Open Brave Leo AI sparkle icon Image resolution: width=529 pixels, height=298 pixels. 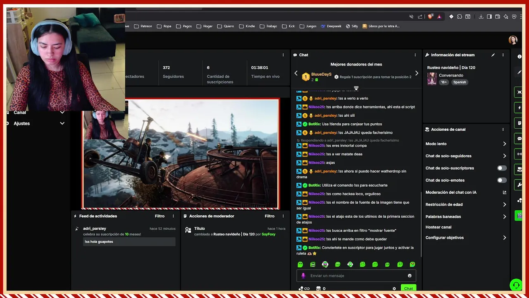coord(506,17)
